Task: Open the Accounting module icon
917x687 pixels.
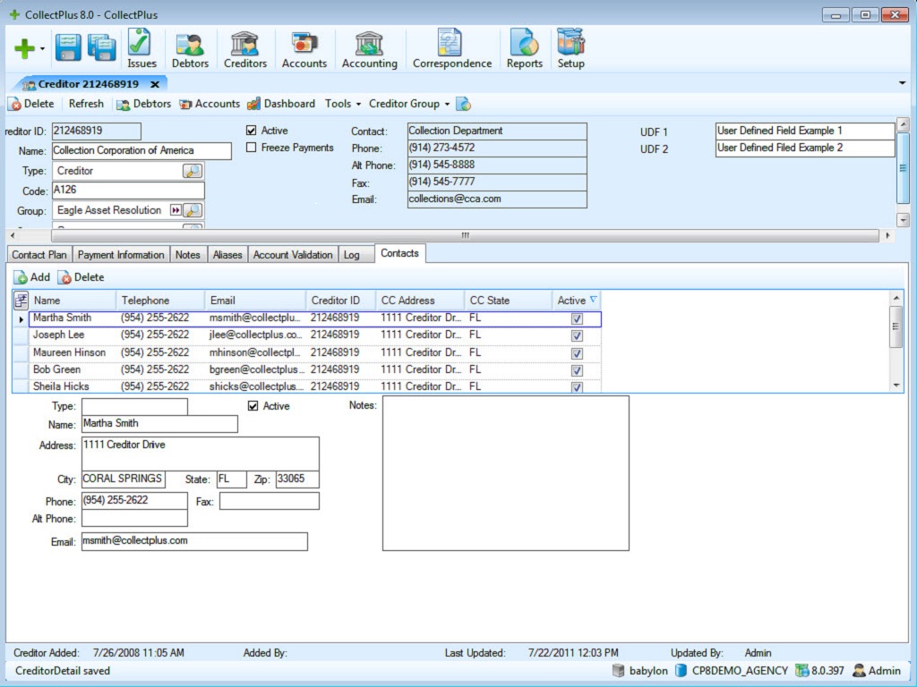Action: [369, 49]
